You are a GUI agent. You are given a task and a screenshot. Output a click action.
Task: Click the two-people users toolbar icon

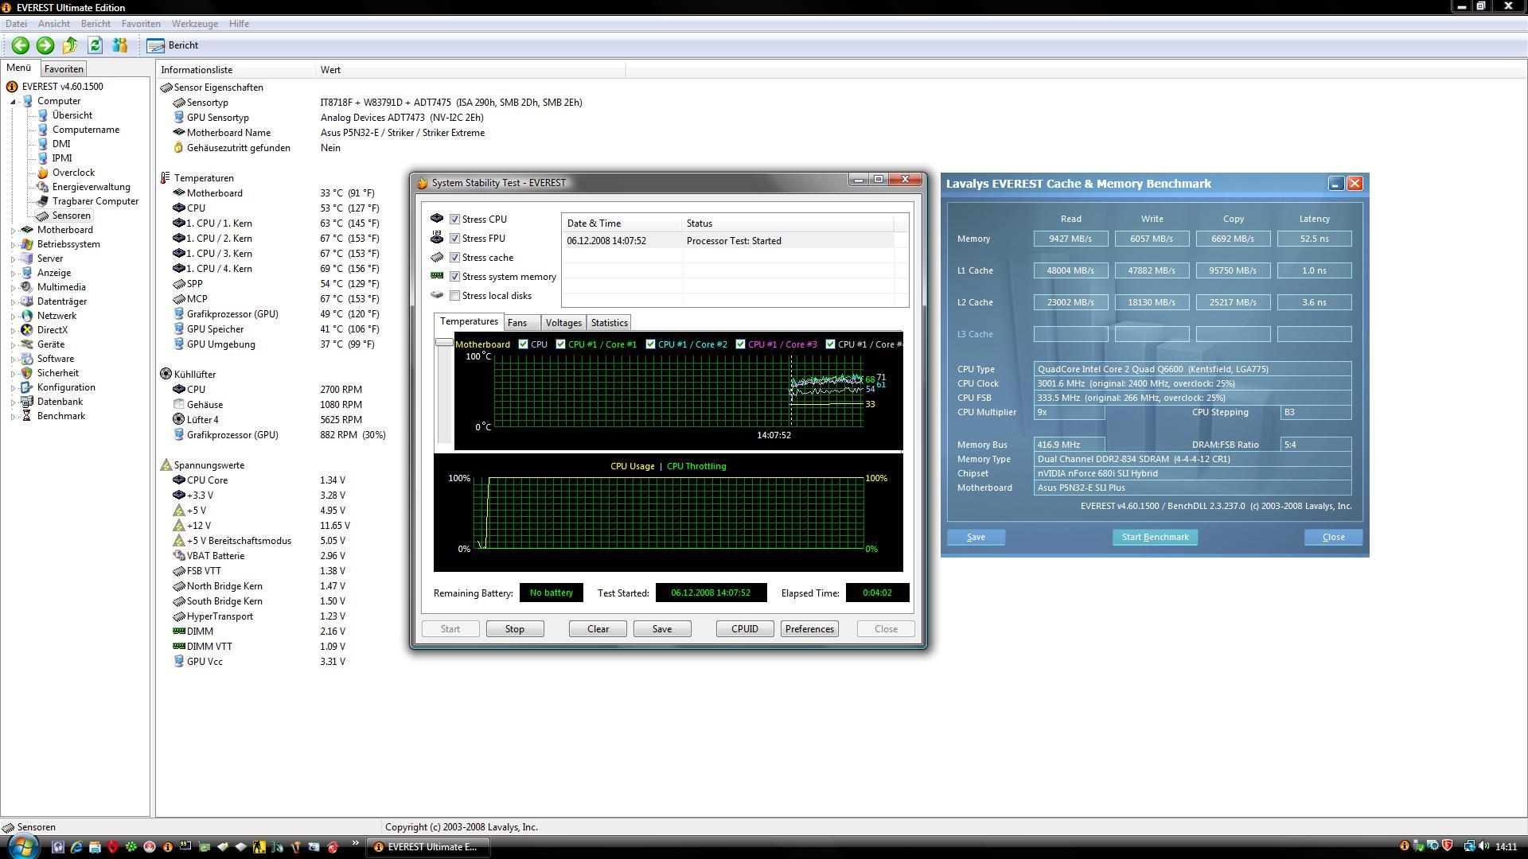coord(120,45)
